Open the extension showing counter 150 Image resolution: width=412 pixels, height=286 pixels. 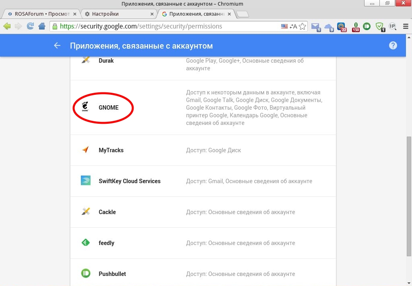(356, 27)
